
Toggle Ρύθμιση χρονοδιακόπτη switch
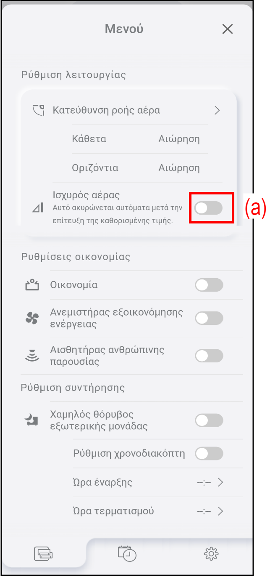(x=209, y=454)
